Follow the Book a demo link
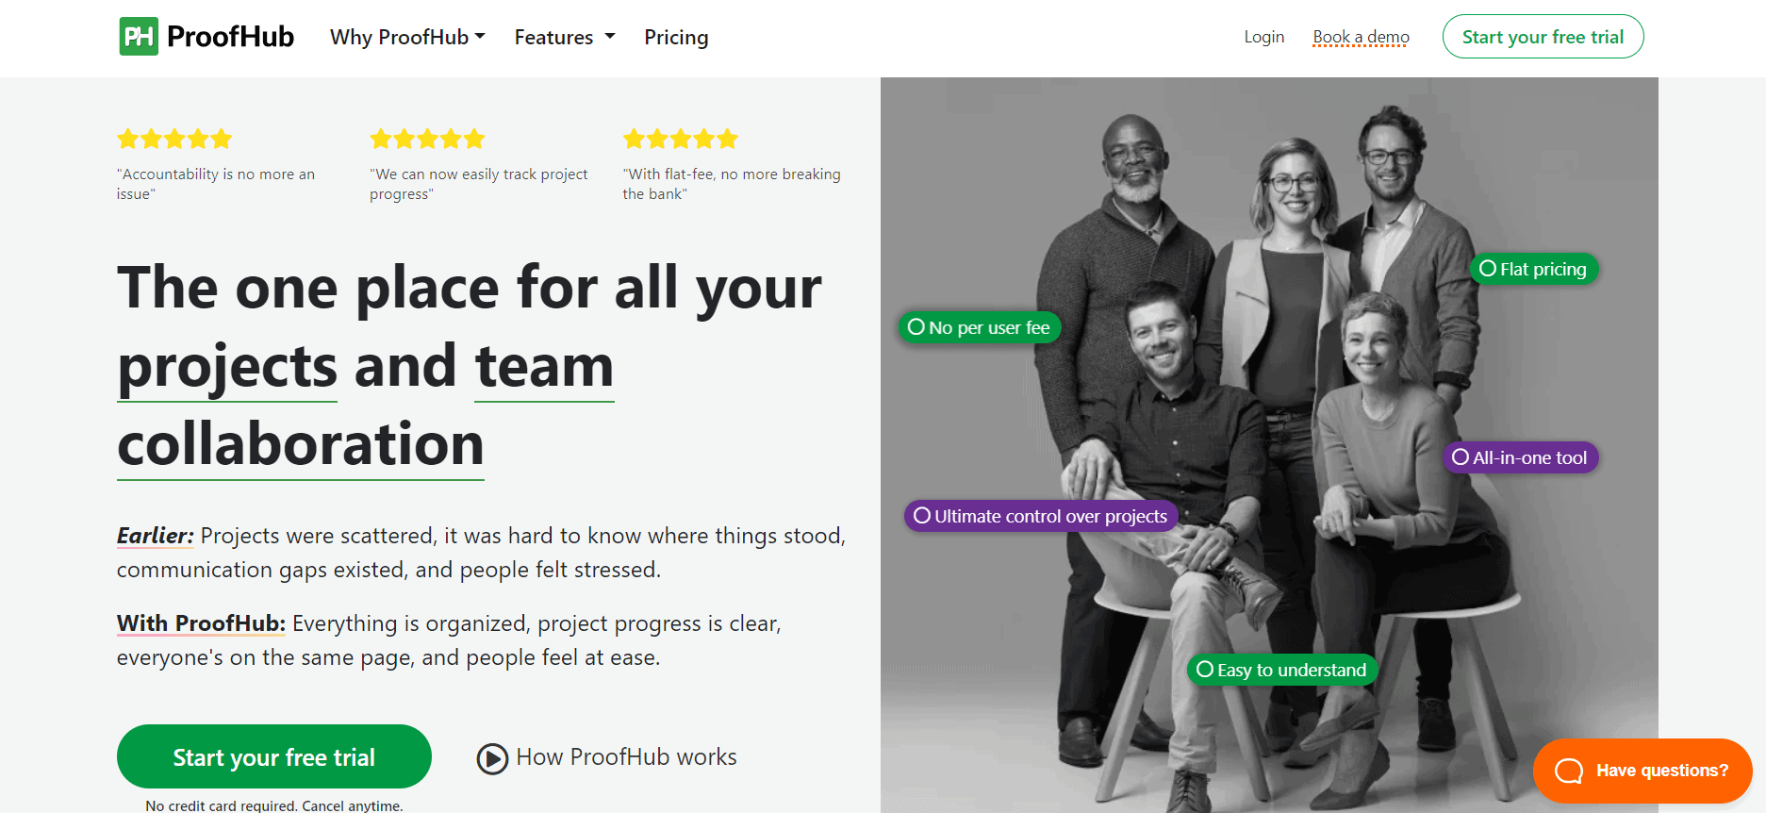This screenshot has height=813, width=1766. [x=1361, y=37]
